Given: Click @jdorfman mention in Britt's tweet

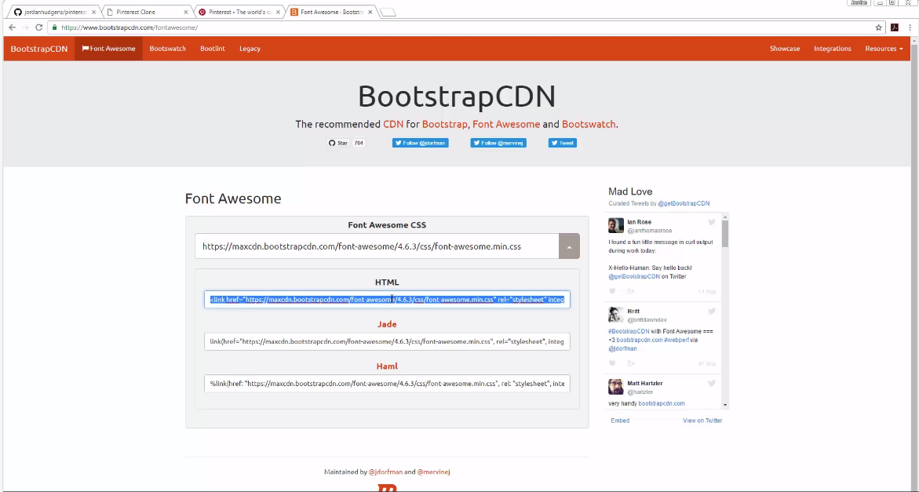Looking at the screenshot, I should pos(622,348).
